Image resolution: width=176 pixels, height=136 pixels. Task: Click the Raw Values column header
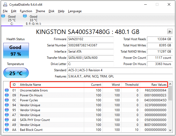tap(154, 85)
